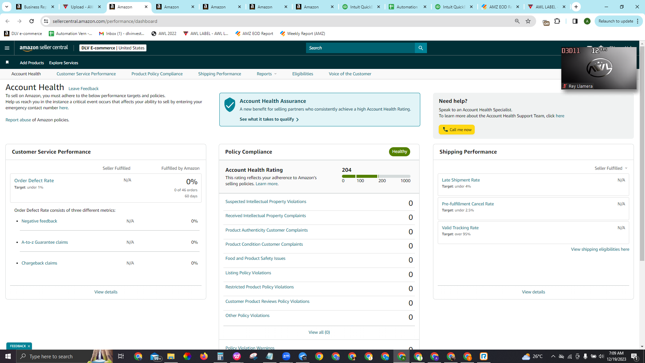This screenshot has height=363, width=645.
Task: Open Suspected Intellectual Property Violations
Action: pos(266,202)
